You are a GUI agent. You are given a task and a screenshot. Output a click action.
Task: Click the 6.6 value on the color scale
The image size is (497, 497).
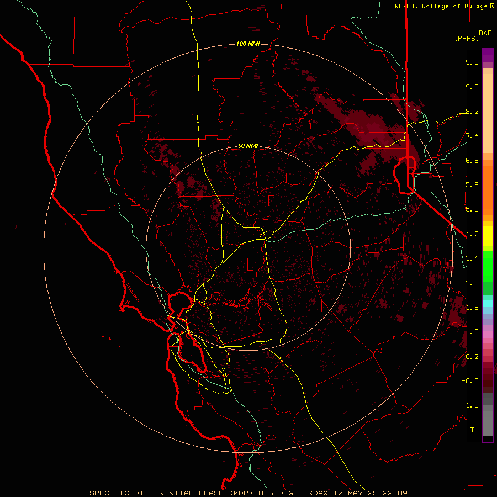472,160
